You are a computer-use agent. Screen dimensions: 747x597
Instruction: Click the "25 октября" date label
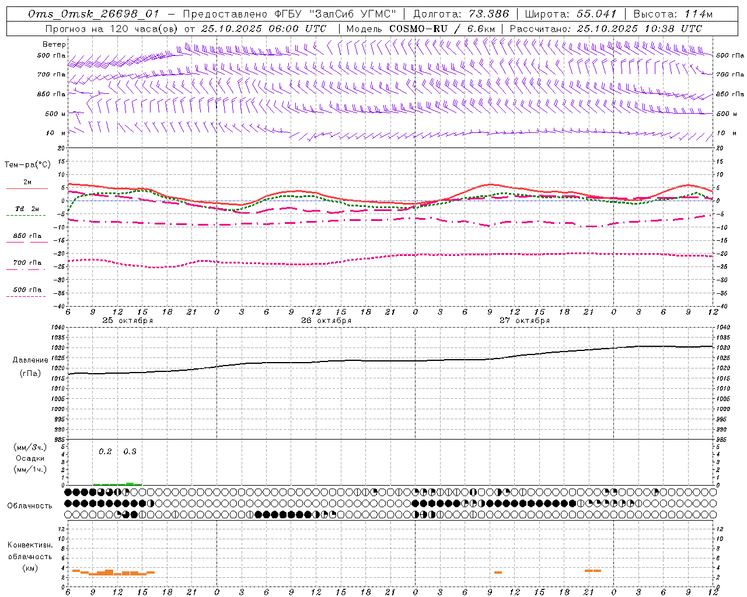(127, 321)
